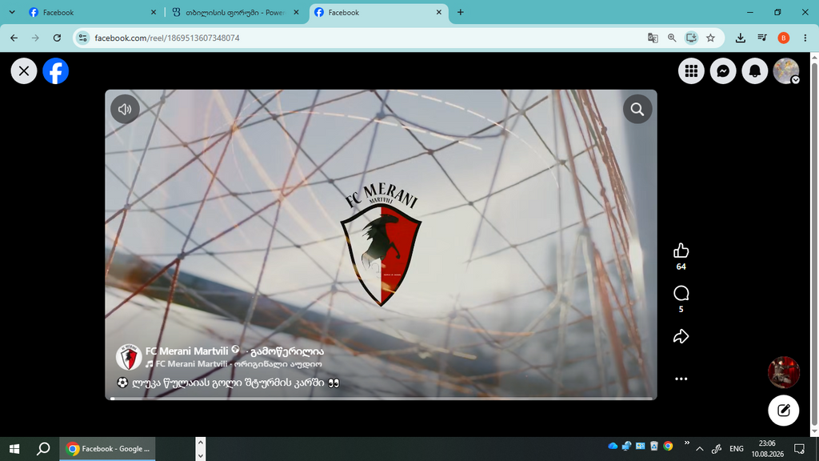Open browser downloads icon
819x461 pixels.
(x=740, y=38)
